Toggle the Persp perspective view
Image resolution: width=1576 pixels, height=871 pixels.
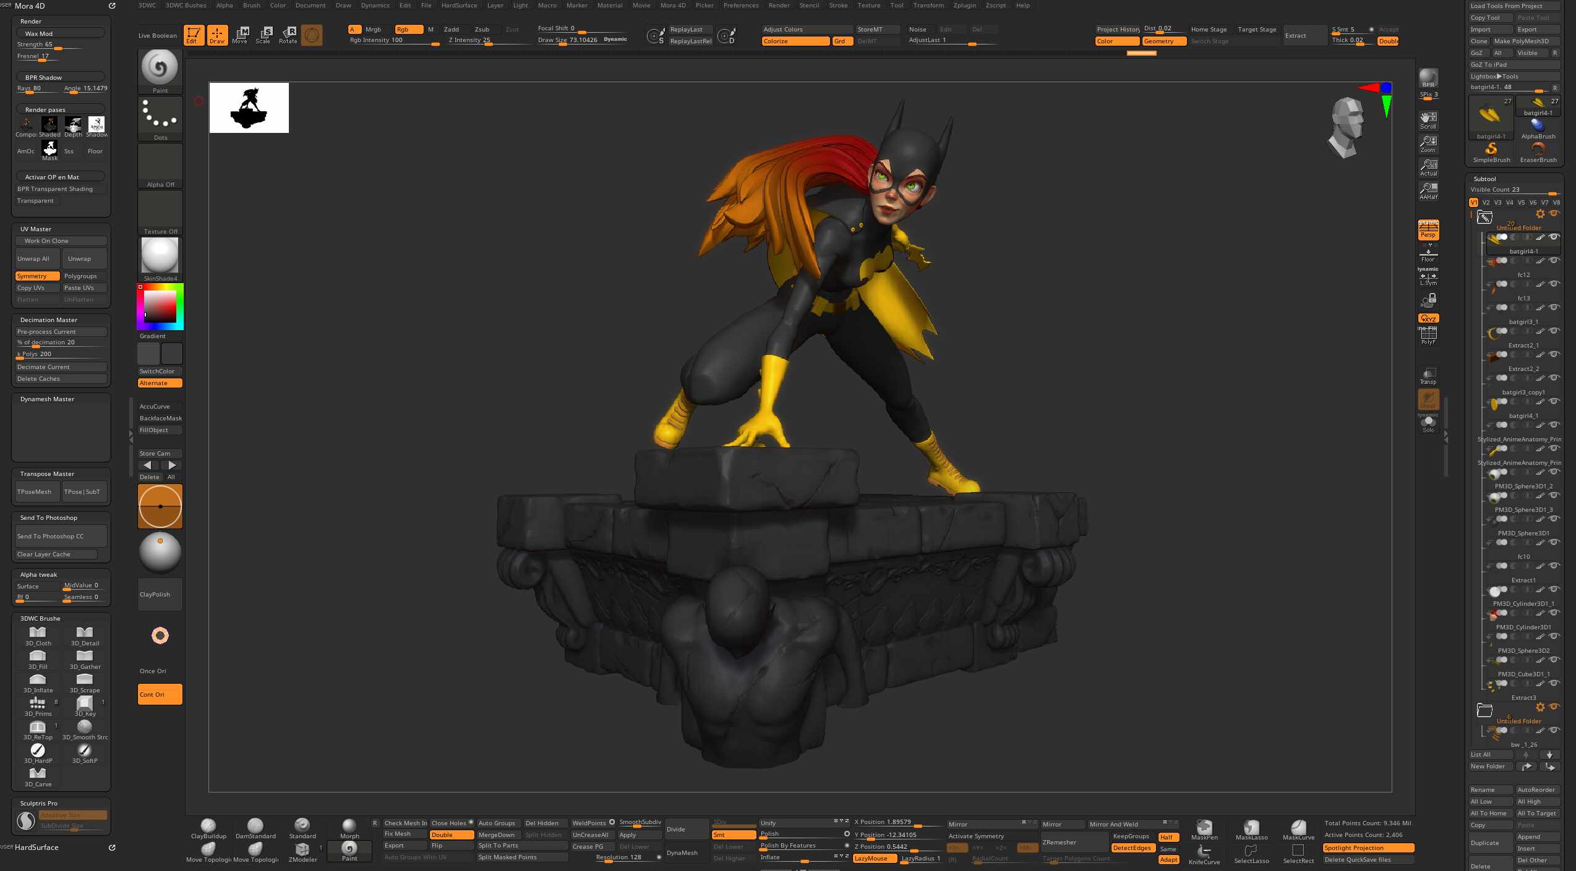1428,231
